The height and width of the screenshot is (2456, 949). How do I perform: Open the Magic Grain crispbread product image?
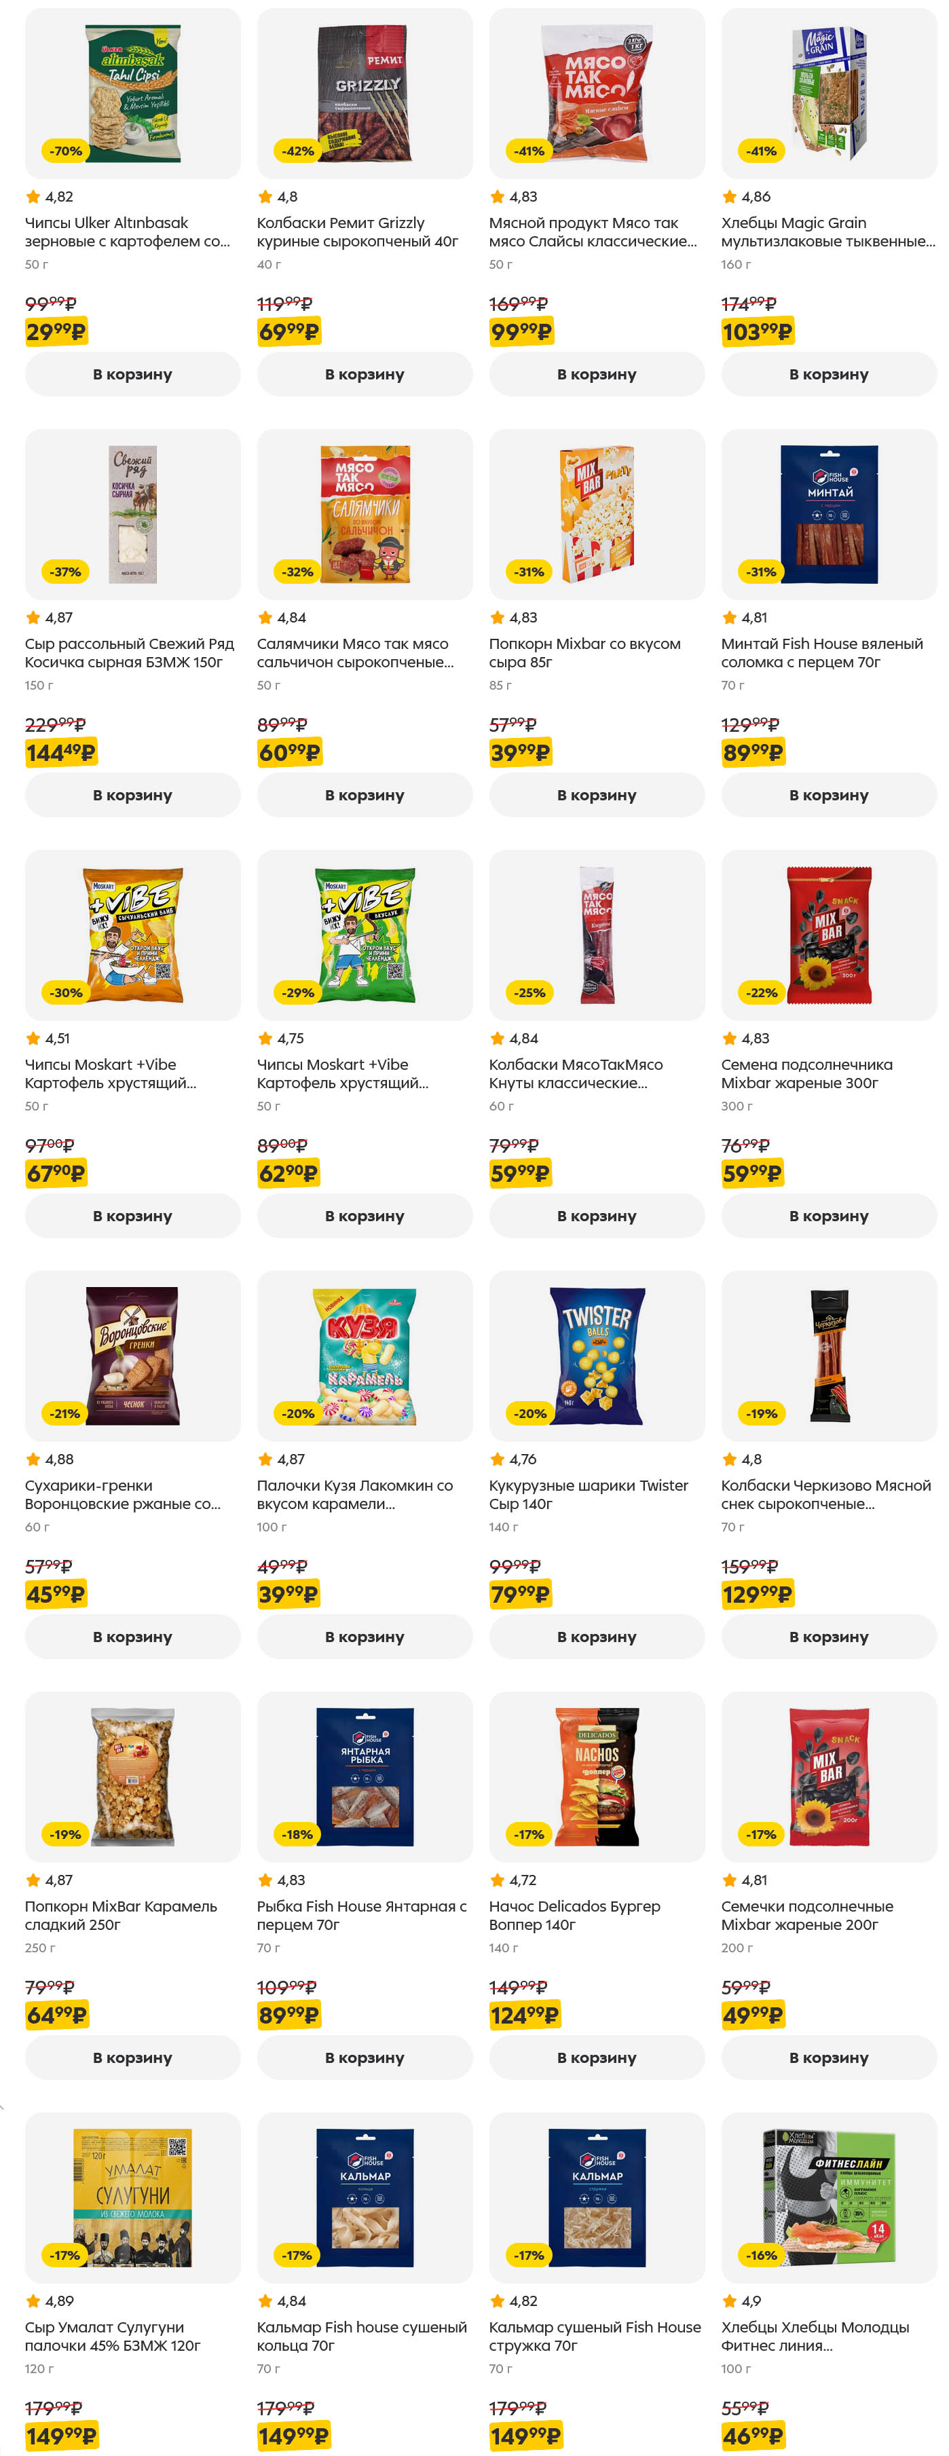828,94
